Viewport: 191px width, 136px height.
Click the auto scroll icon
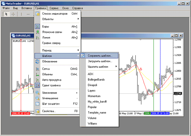pyautogui.click(x=38, y=80)
